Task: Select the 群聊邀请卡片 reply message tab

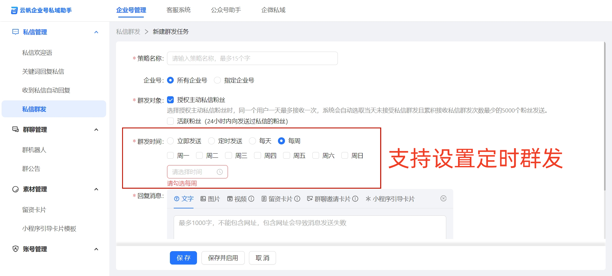Action: click(x=329, y=199)
